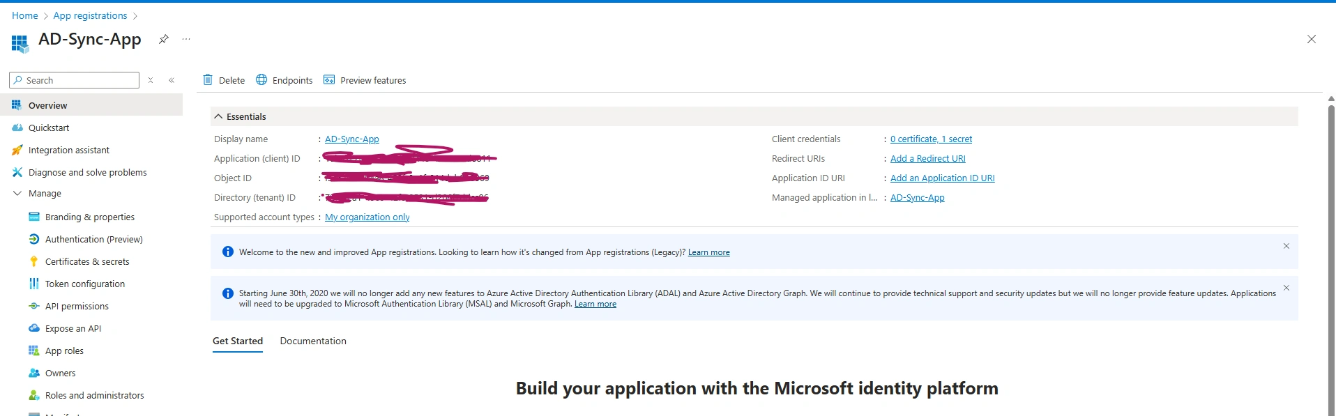Click the Authentication (Preview) icon
Image resolution: width=1336 pixels, height=416 pixels.
[x=34, y=239]
